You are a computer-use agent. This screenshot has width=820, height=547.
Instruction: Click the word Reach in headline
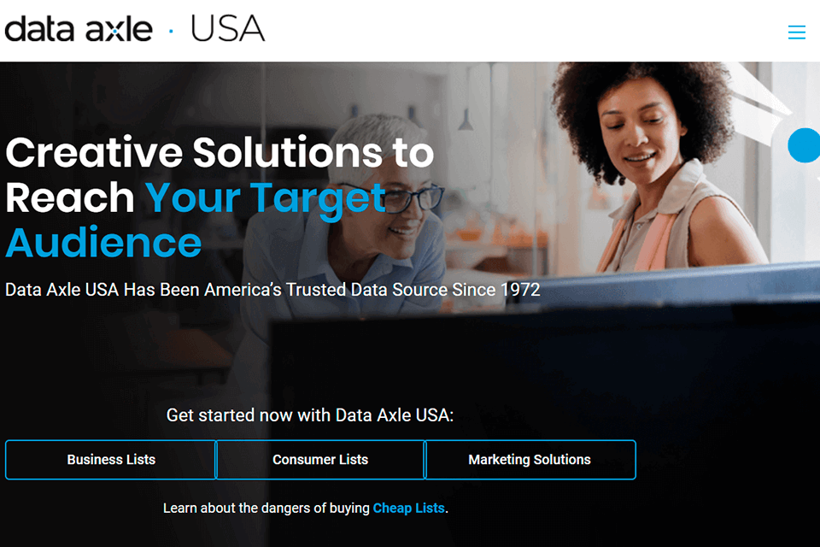tap(70, 198)
